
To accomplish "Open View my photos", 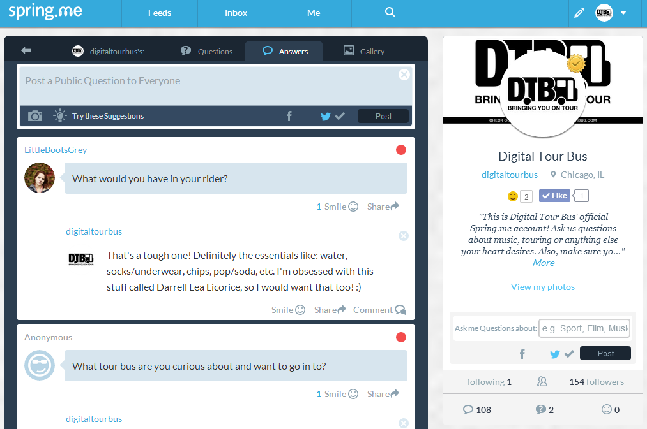I will [x=542, y=287].
